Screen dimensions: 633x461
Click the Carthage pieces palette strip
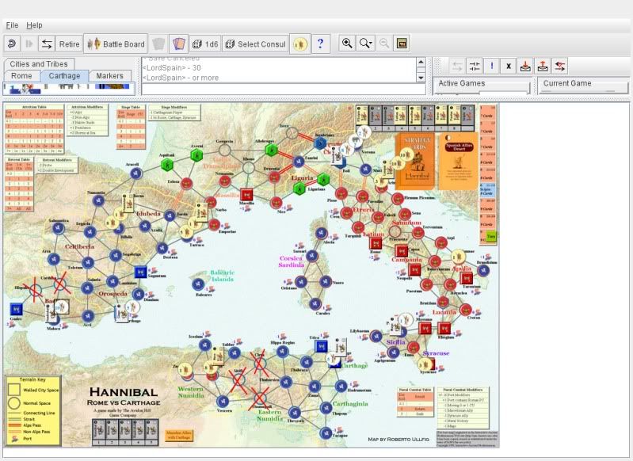click(x=69, y=88)
